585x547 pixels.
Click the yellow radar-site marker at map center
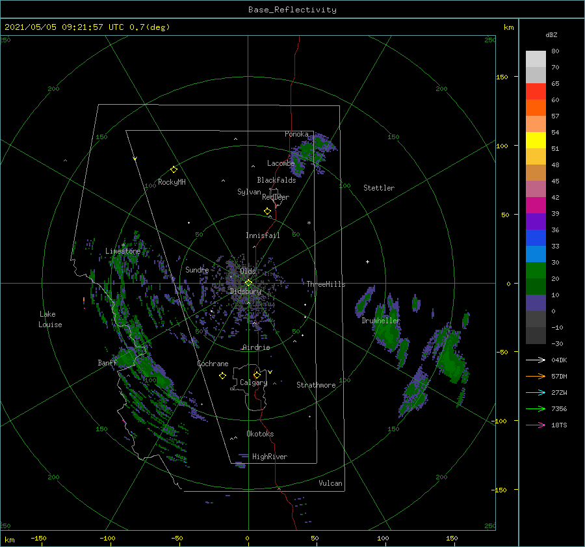tap(248, 283)
